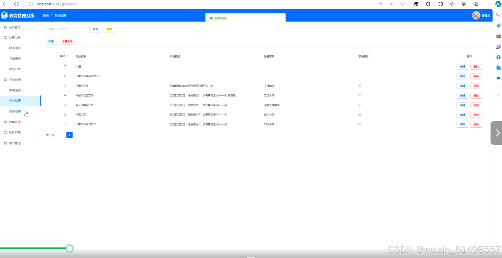Open search from the Edge sidebar

(x=498, y=15)
